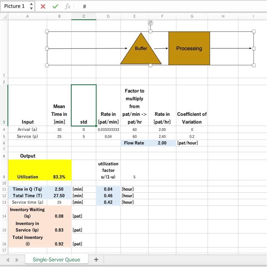Select column A header
This screenshot has width=267, height=267.
[27, 16]
